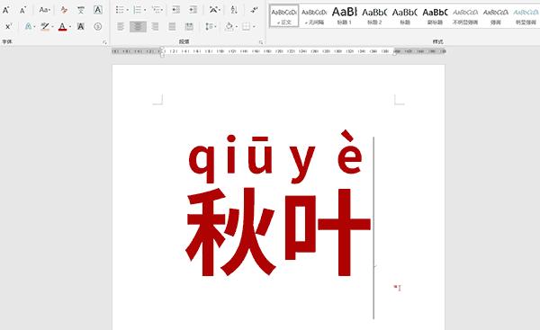
Task: Apply the 标题 2 heading style
Action: coord(374,16)
